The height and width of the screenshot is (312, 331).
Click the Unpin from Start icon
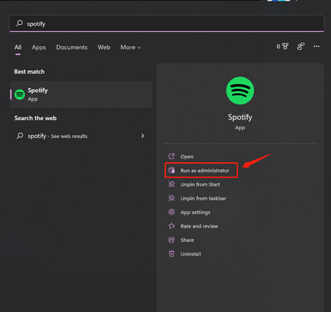click(171, 184)
